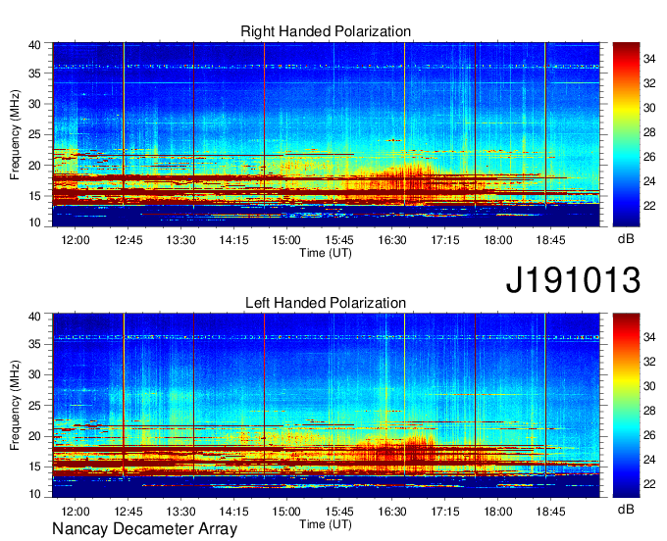Click the "18:00" time tick of Left Handed plot
Screen dimensions: 667x541
(x=498, y=511)
